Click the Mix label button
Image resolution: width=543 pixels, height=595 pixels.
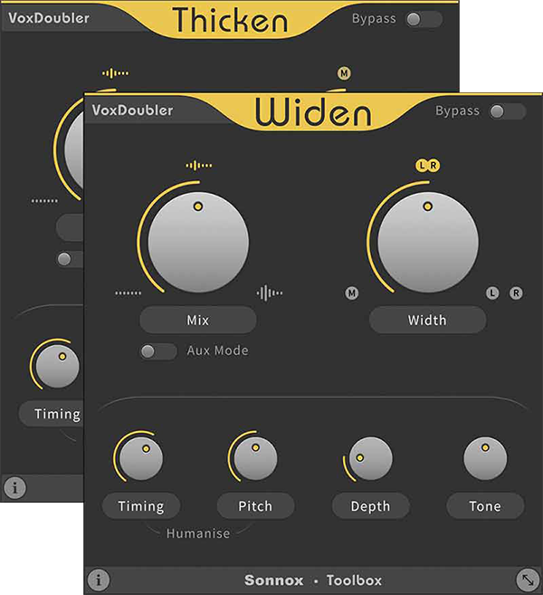point(198,320)
